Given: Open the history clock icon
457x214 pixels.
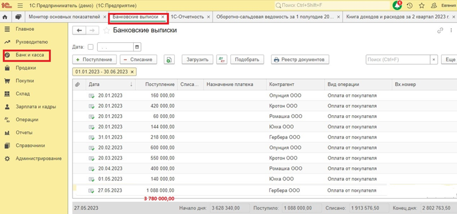Looking at the screenshot, I should pos(410,6).
